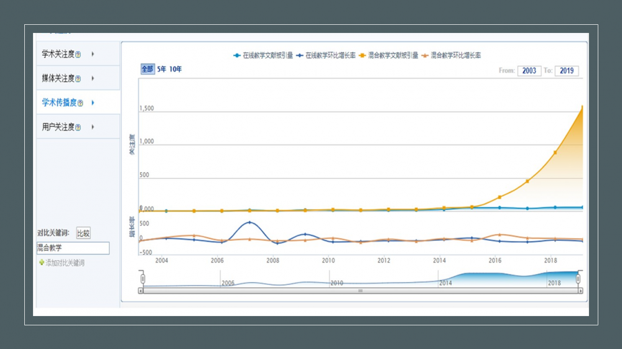Click left range handle on navigator
This screenshot has width=622, height=349.
[x=142, y=279]
